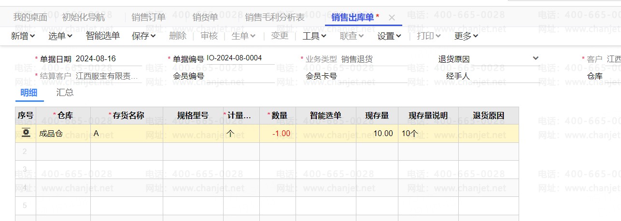Click the 规格型号 column header
The image size is (621, 221).
[x=193, y=116]
